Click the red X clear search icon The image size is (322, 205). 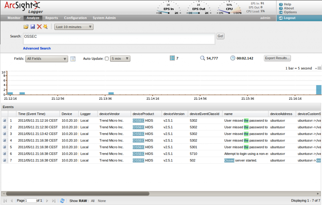39,27
